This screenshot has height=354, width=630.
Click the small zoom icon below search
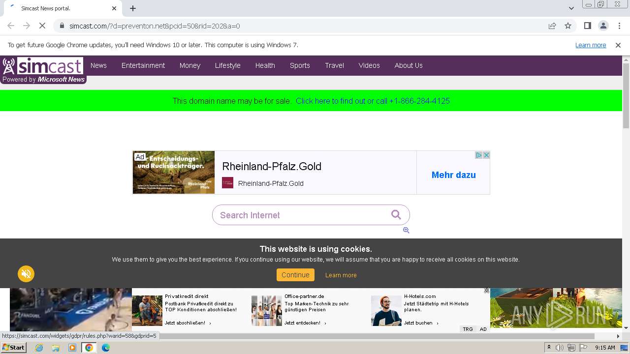406,230
